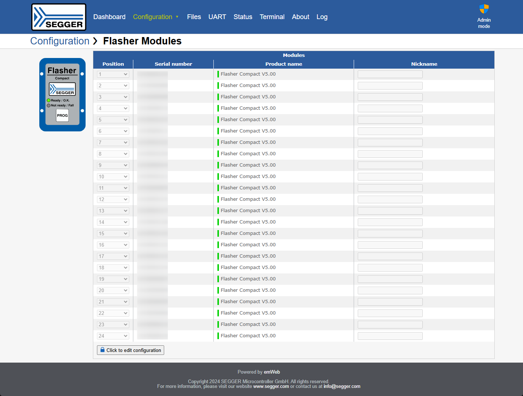Expand the Position 12 dropdown
Viewport: 523px width, 396px height.
point(113,200)
